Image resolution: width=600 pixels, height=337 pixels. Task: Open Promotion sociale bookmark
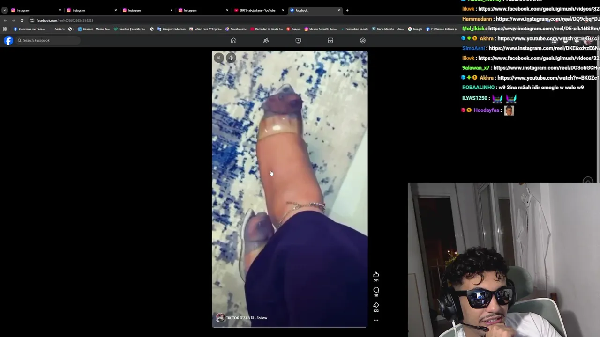click(354, 29)
